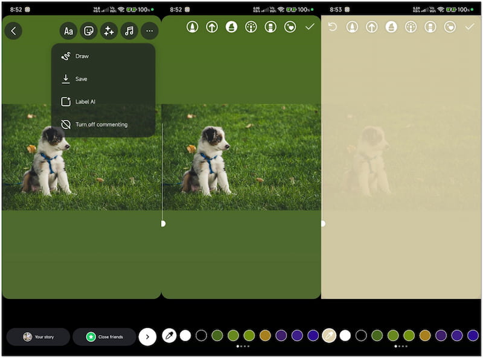Pick the heart brush in the right panel
The image size is (483, 358).
click(450, 27)
